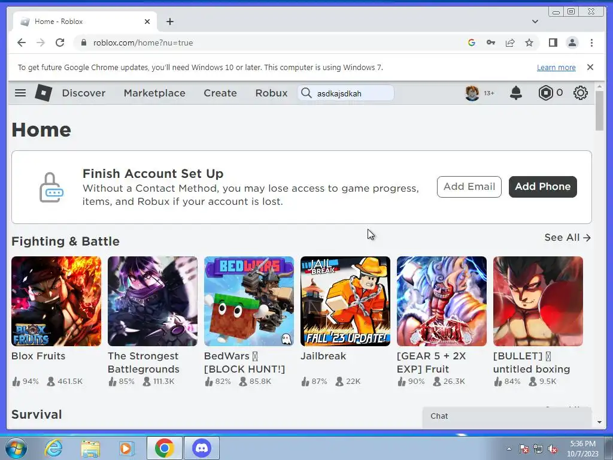
Task: Switch to Discord in the taskbar
Action: pos(202,448)
